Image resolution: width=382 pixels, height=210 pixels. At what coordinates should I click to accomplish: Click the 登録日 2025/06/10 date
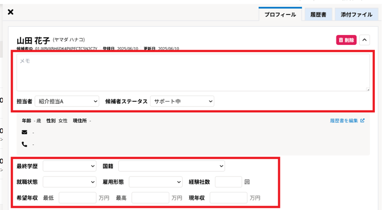pos(128,48)
